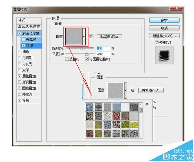The width and height of the screenshot is (194, 162).
Task: Open the 外发光 style settings
Action: point(27,94)
